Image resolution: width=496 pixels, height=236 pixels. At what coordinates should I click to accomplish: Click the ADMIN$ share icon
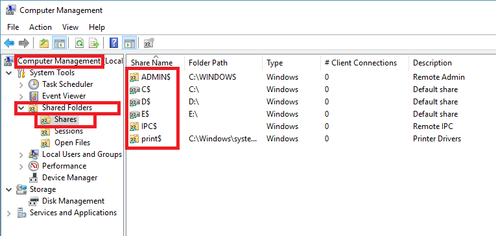click(x=135, y=77)
